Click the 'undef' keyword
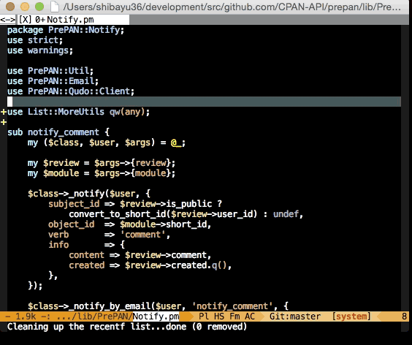This screenshot has height=345, width=412. click(286, 214)
